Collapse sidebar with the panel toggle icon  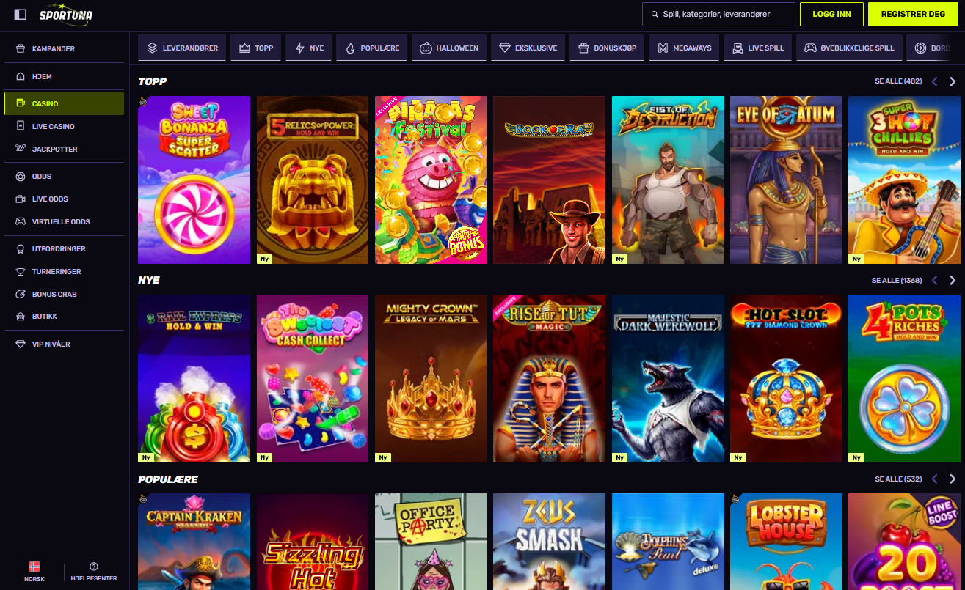pos(21,14)
